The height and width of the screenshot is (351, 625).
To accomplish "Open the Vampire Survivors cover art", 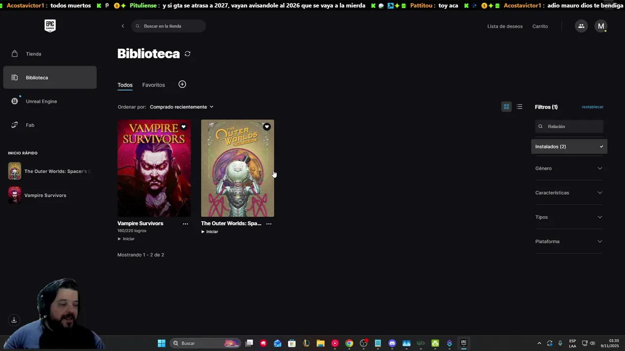I will coord(154,168).
